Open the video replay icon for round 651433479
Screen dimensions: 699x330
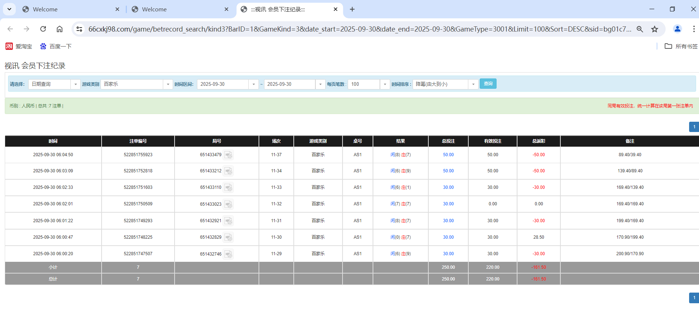coord(228,155)
